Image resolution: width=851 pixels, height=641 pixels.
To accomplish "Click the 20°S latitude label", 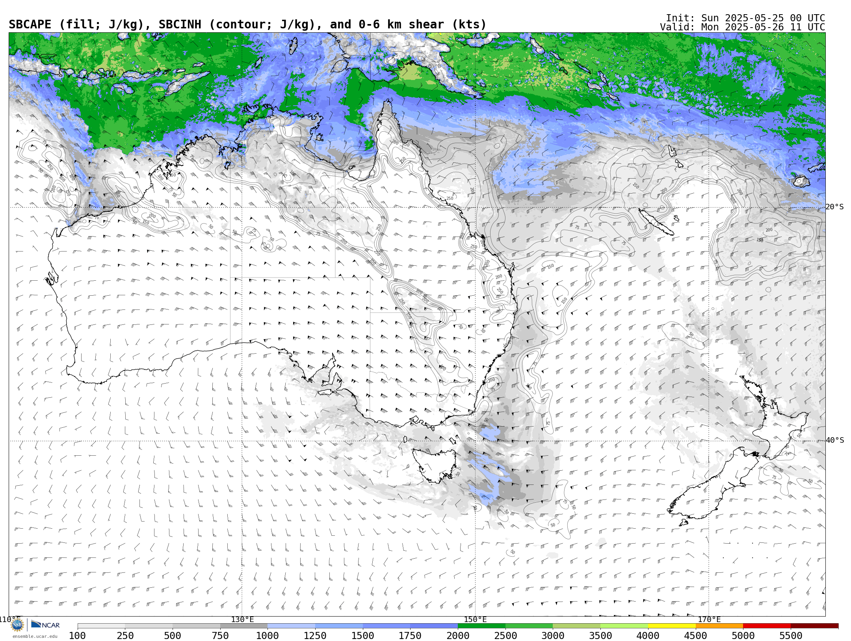I will click(835, 207).
